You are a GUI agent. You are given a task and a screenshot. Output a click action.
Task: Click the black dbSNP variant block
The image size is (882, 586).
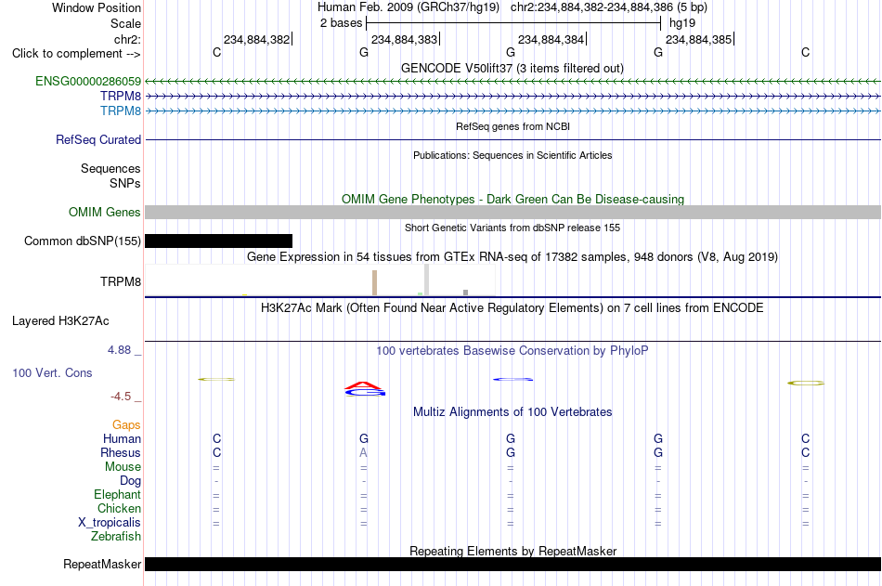click(x=219, y=241)
